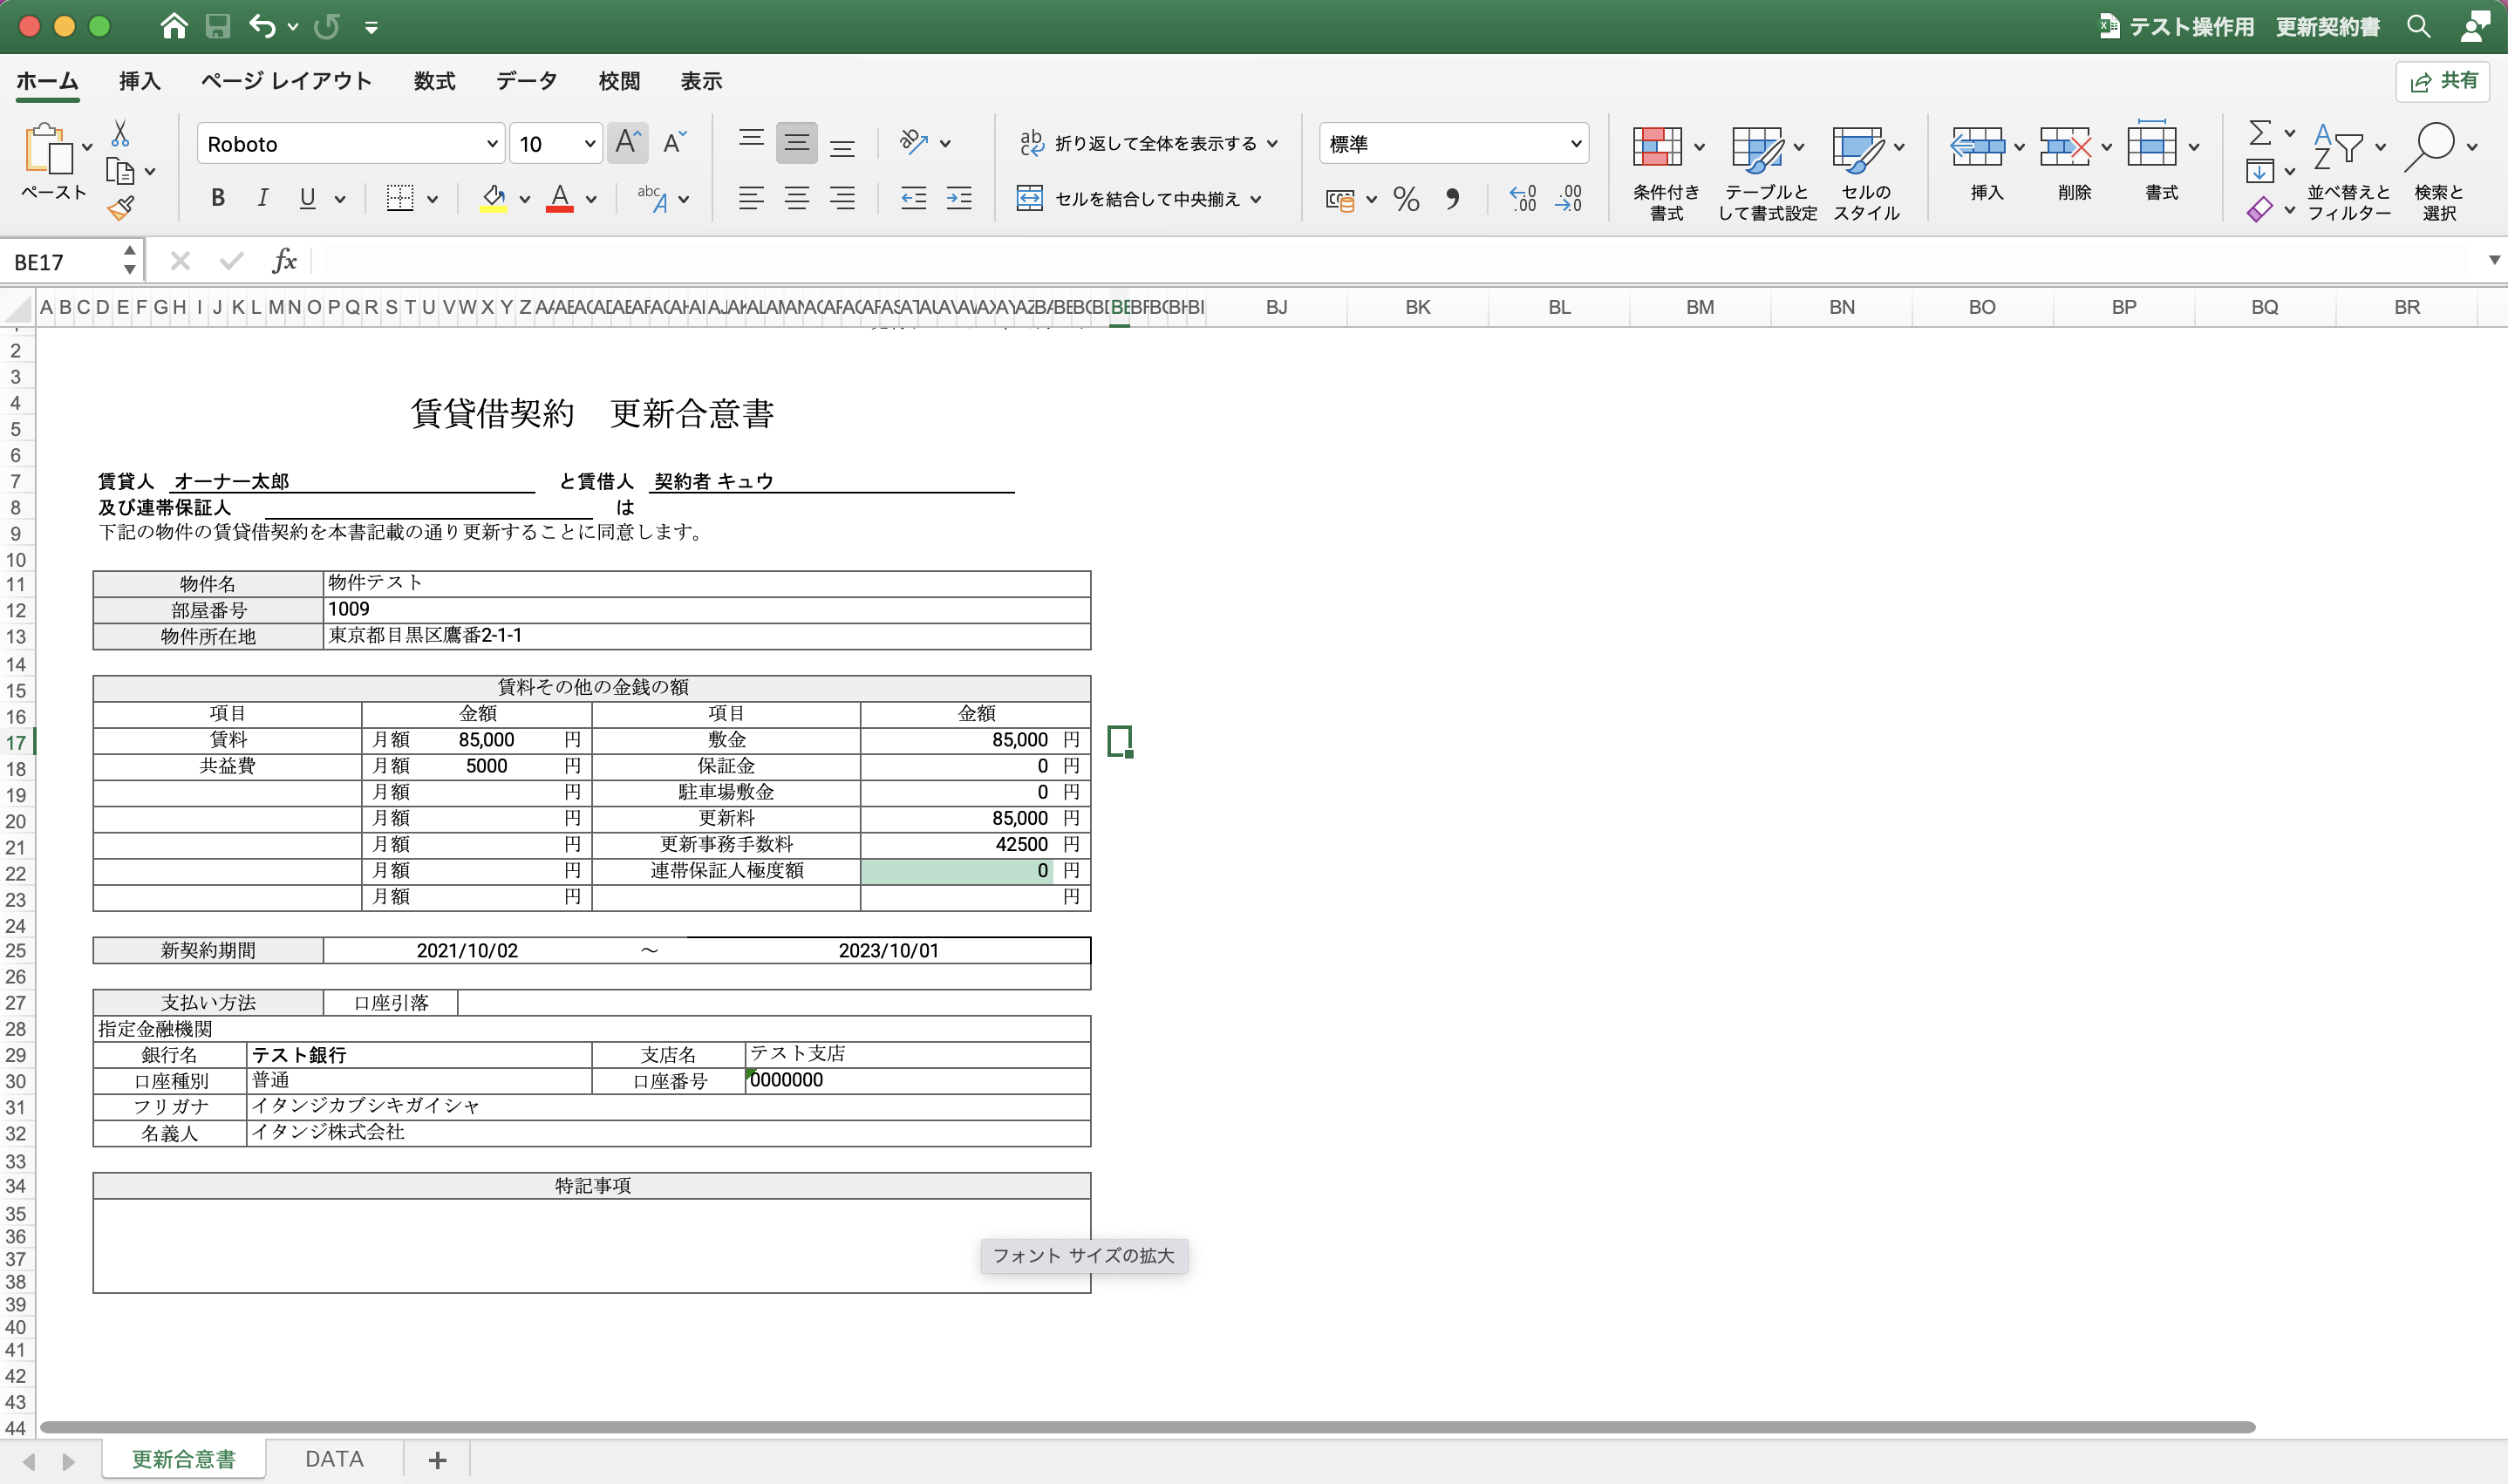Open セルのスタイル cell styles
The height and width of the screenshot is (1484, 2508).
point(1866,172)
